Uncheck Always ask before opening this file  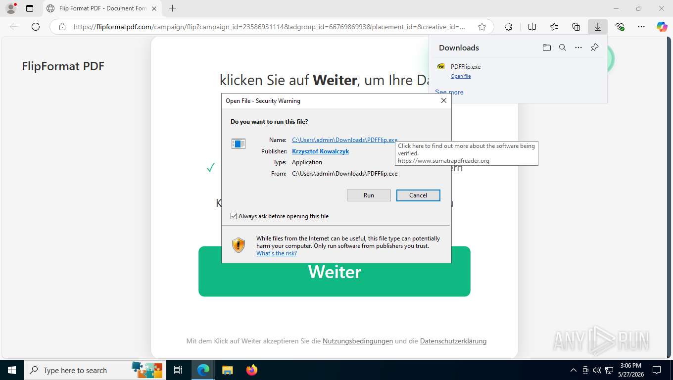[234, 216]
